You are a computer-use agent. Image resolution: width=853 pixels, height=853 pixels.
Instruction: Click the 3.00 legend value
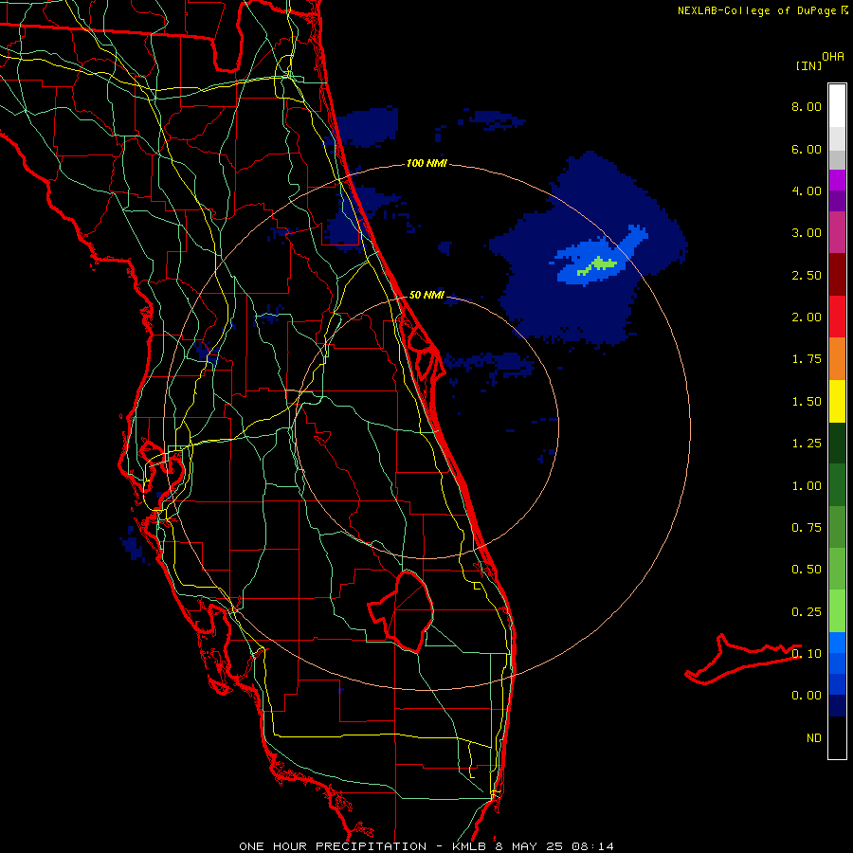807,233
